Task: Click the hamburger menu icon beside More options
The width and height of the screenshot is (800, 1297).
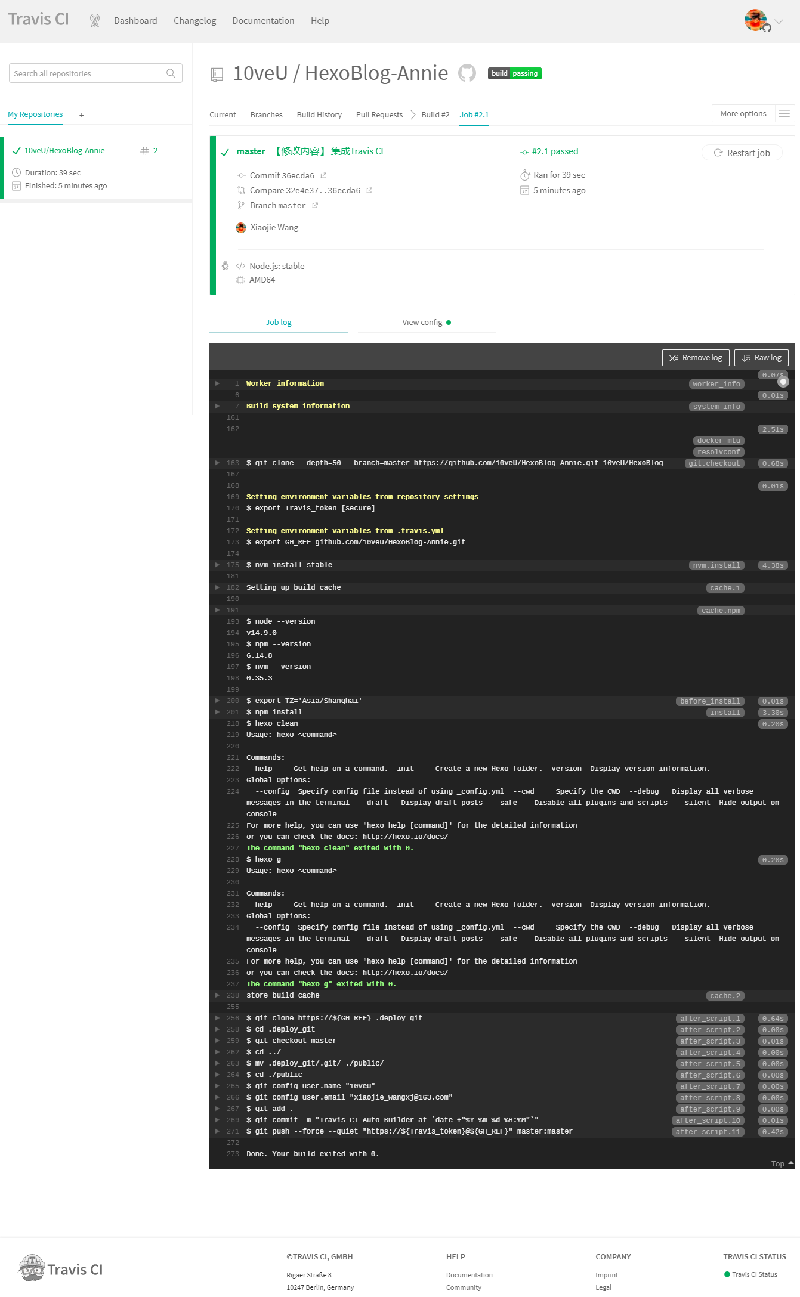Action: (784, 113)
